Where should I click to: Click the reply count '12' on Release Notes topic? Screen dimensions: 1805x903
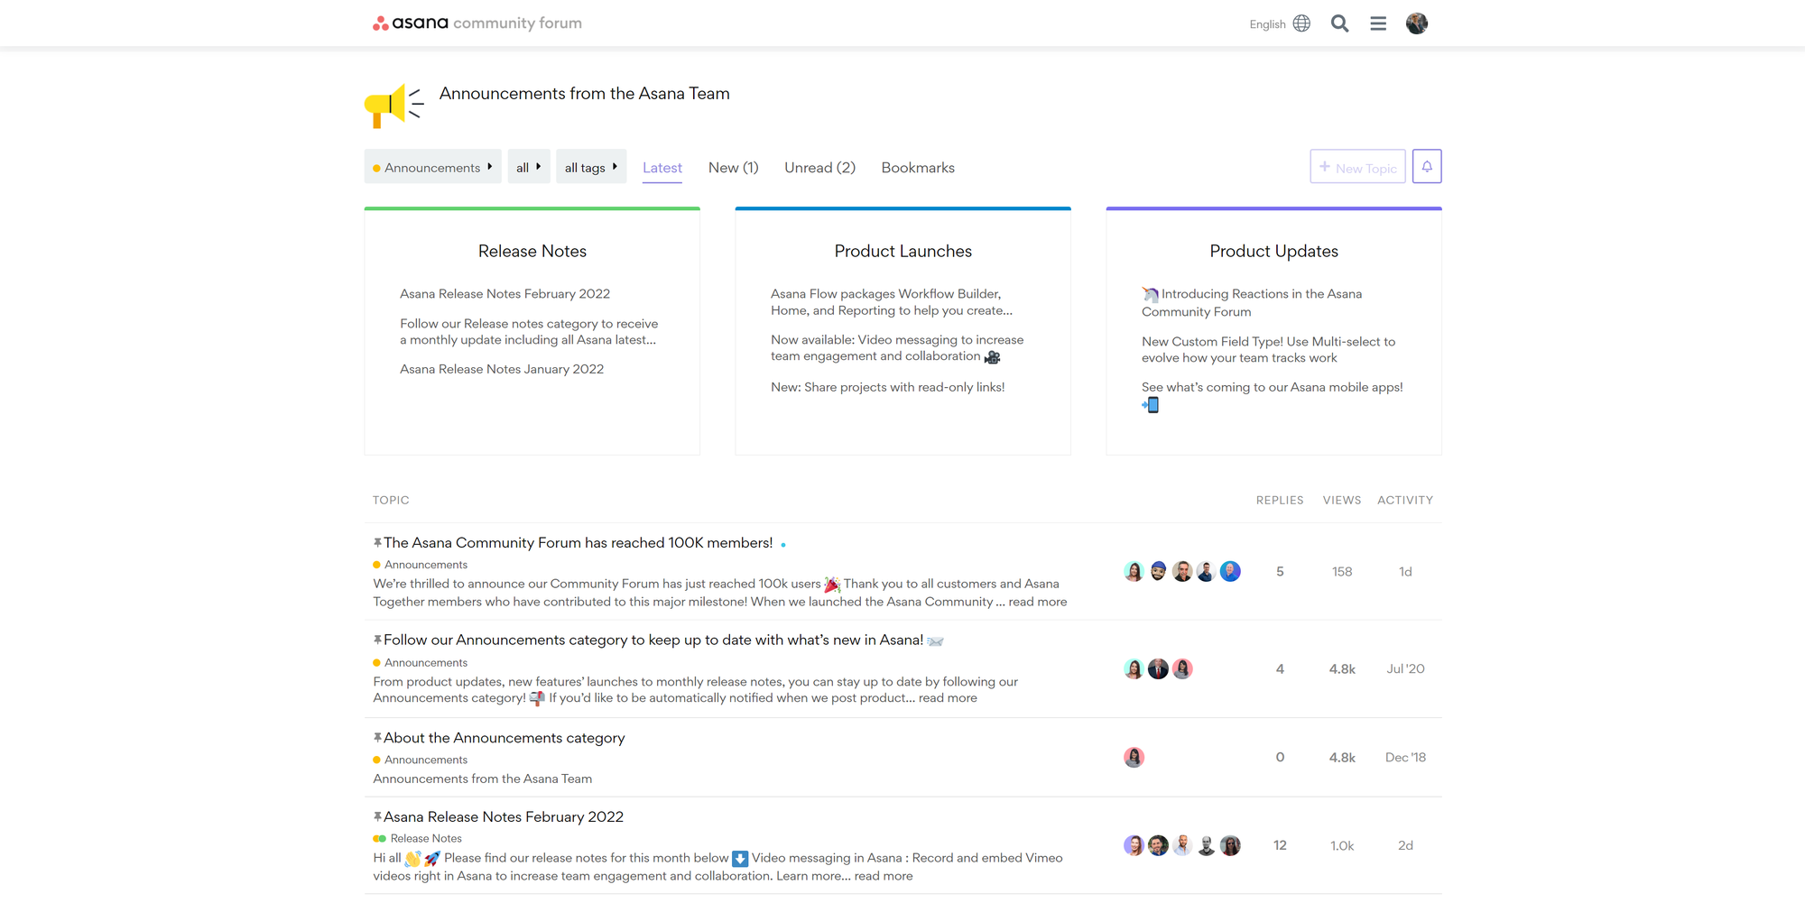pyautogui.click(x=1280, y=845)
